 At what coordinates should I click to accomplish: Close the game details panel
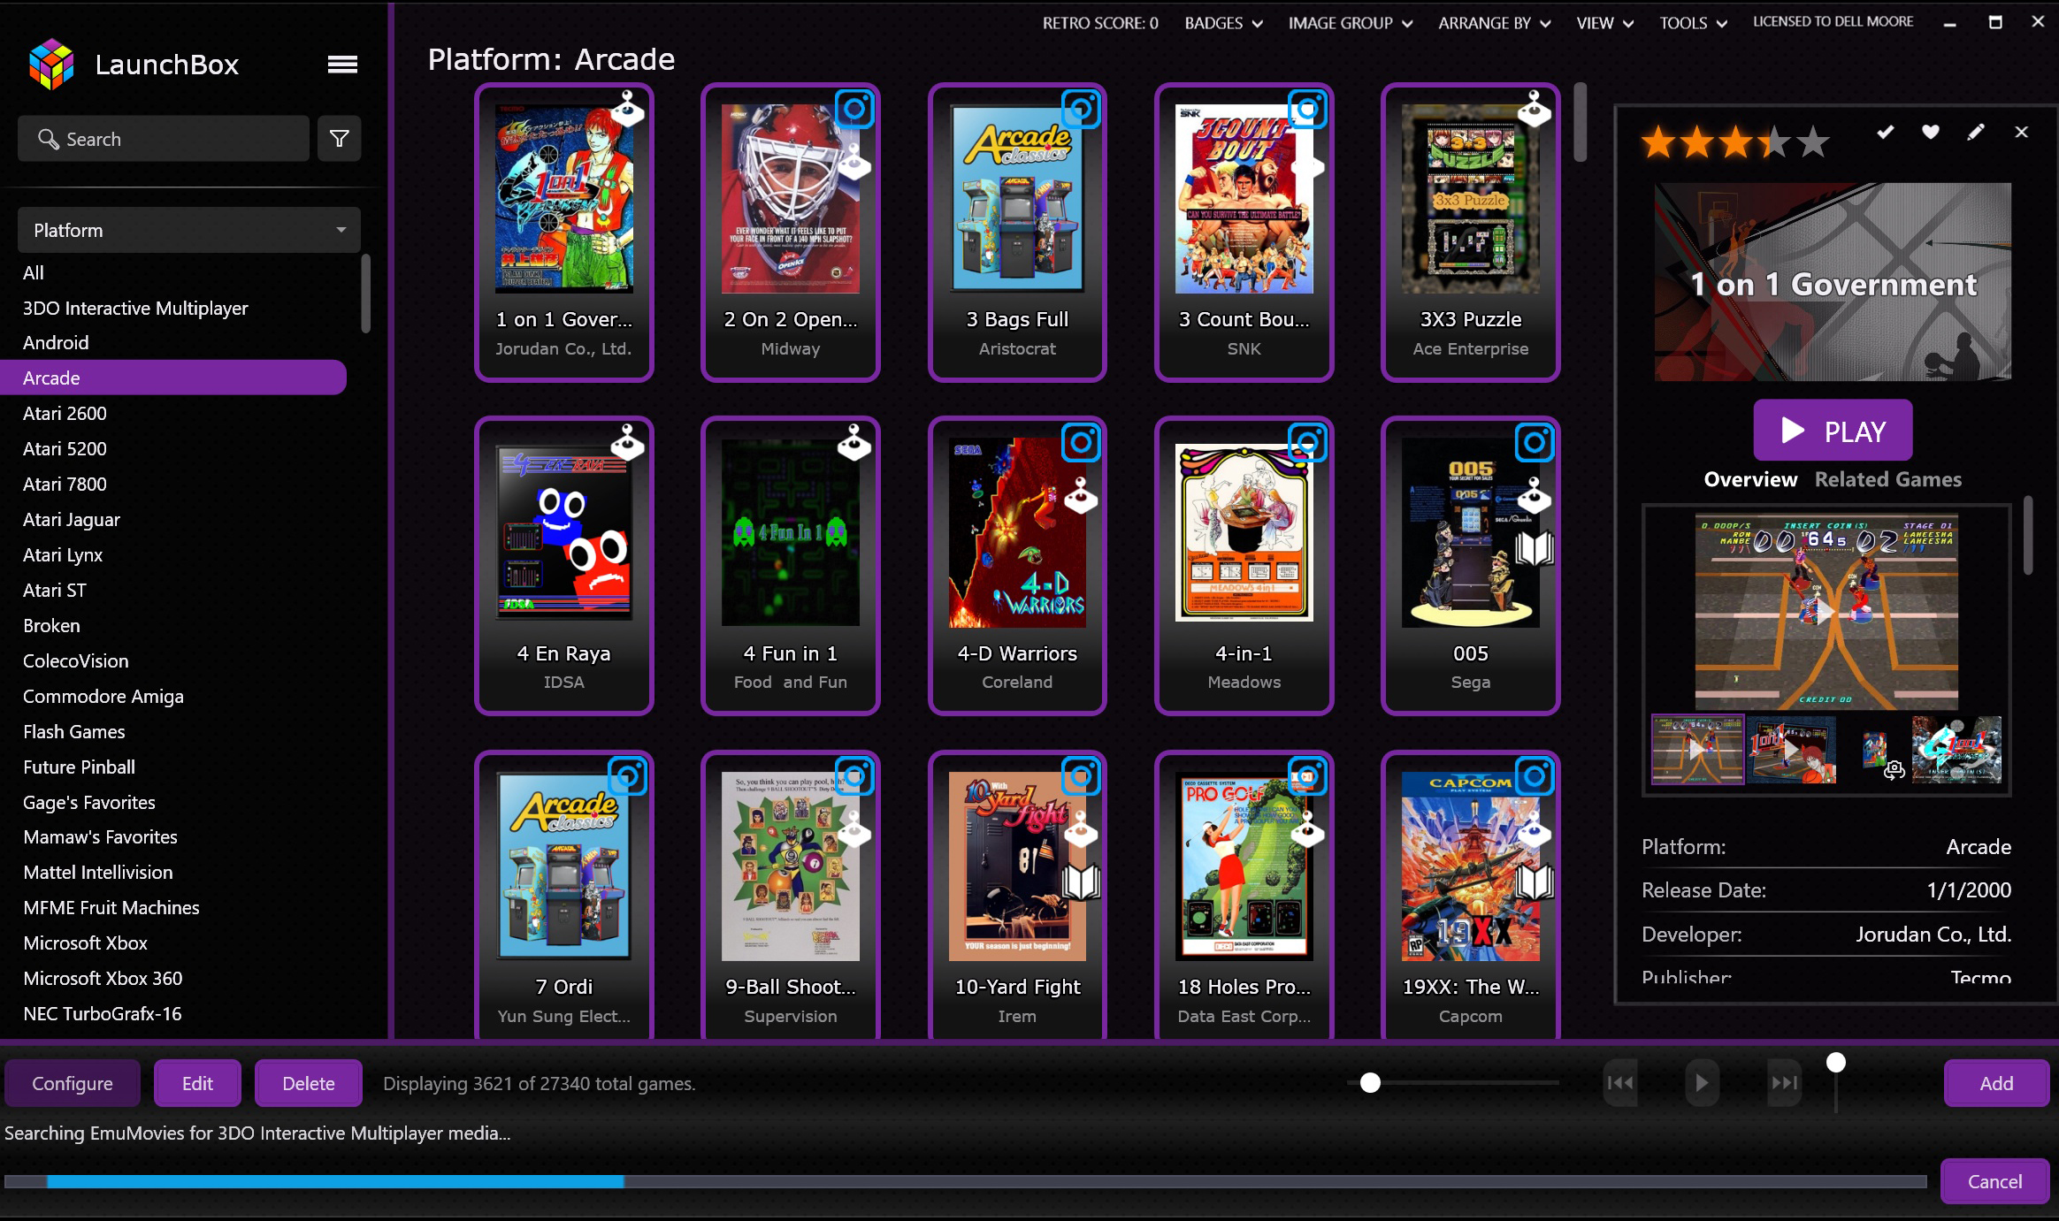2021,132
